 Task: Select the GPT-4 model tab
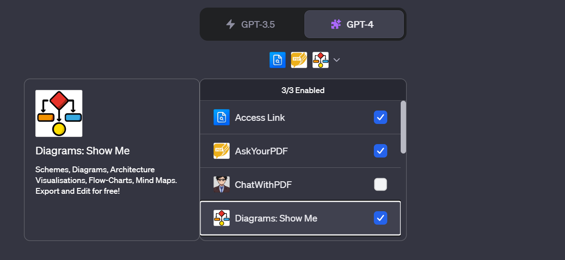354,24
